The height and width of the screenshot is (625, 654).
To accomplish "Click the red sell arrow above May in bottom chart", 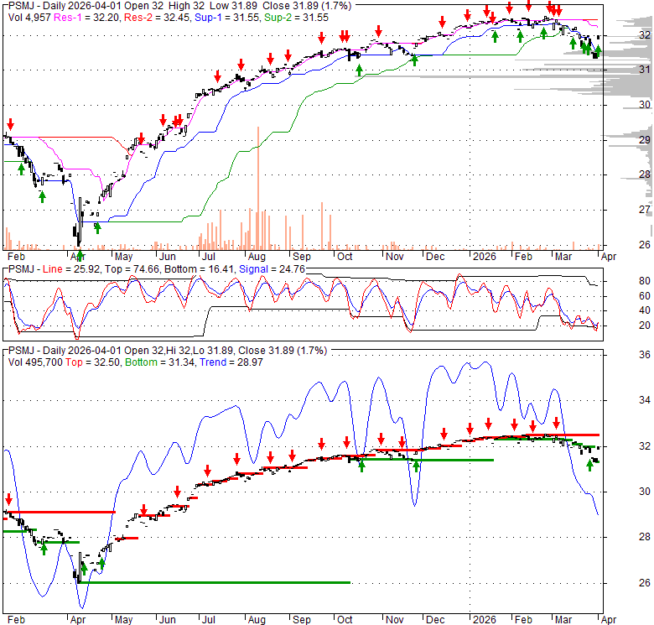I will pyautogui.click(x=143, y=510).
